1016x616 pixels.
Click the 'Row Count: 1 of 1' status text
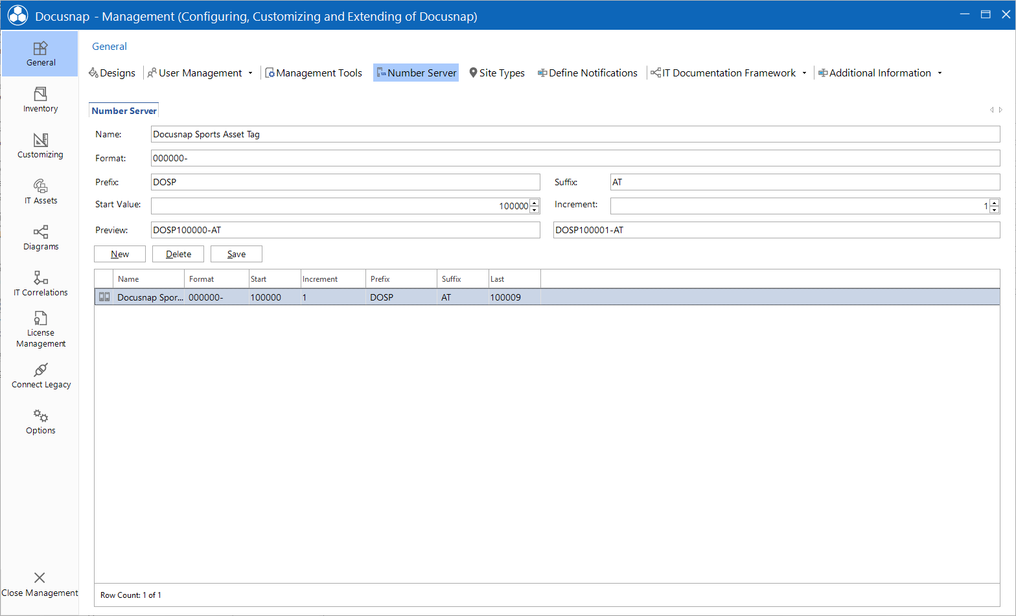(x=131, y=595)
